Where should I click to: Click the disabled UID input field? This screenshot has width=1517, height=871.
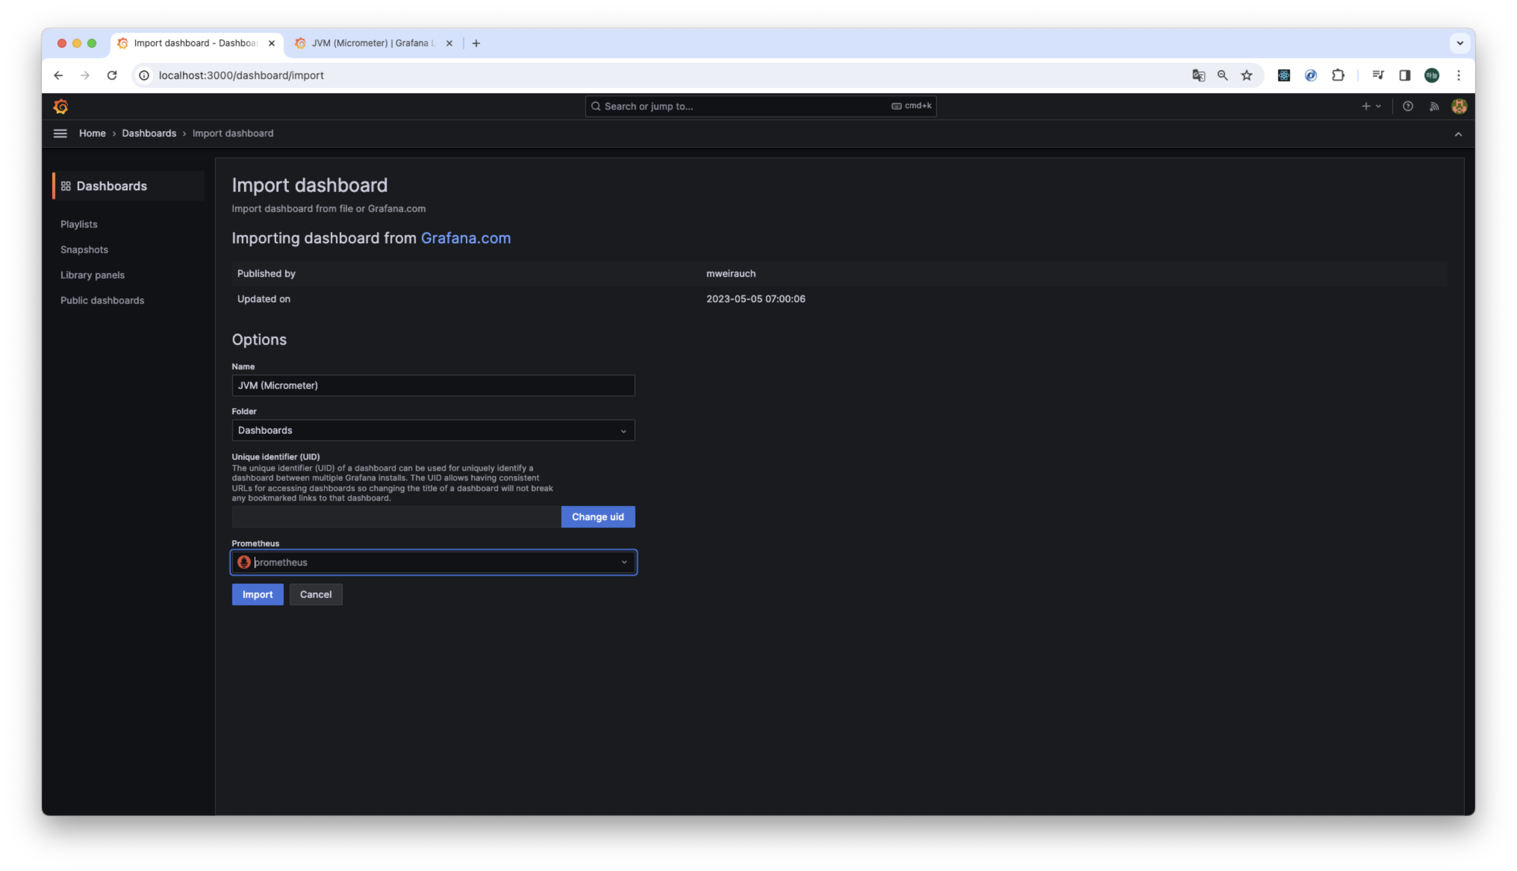pyautogui.click(x=396, y=517)
